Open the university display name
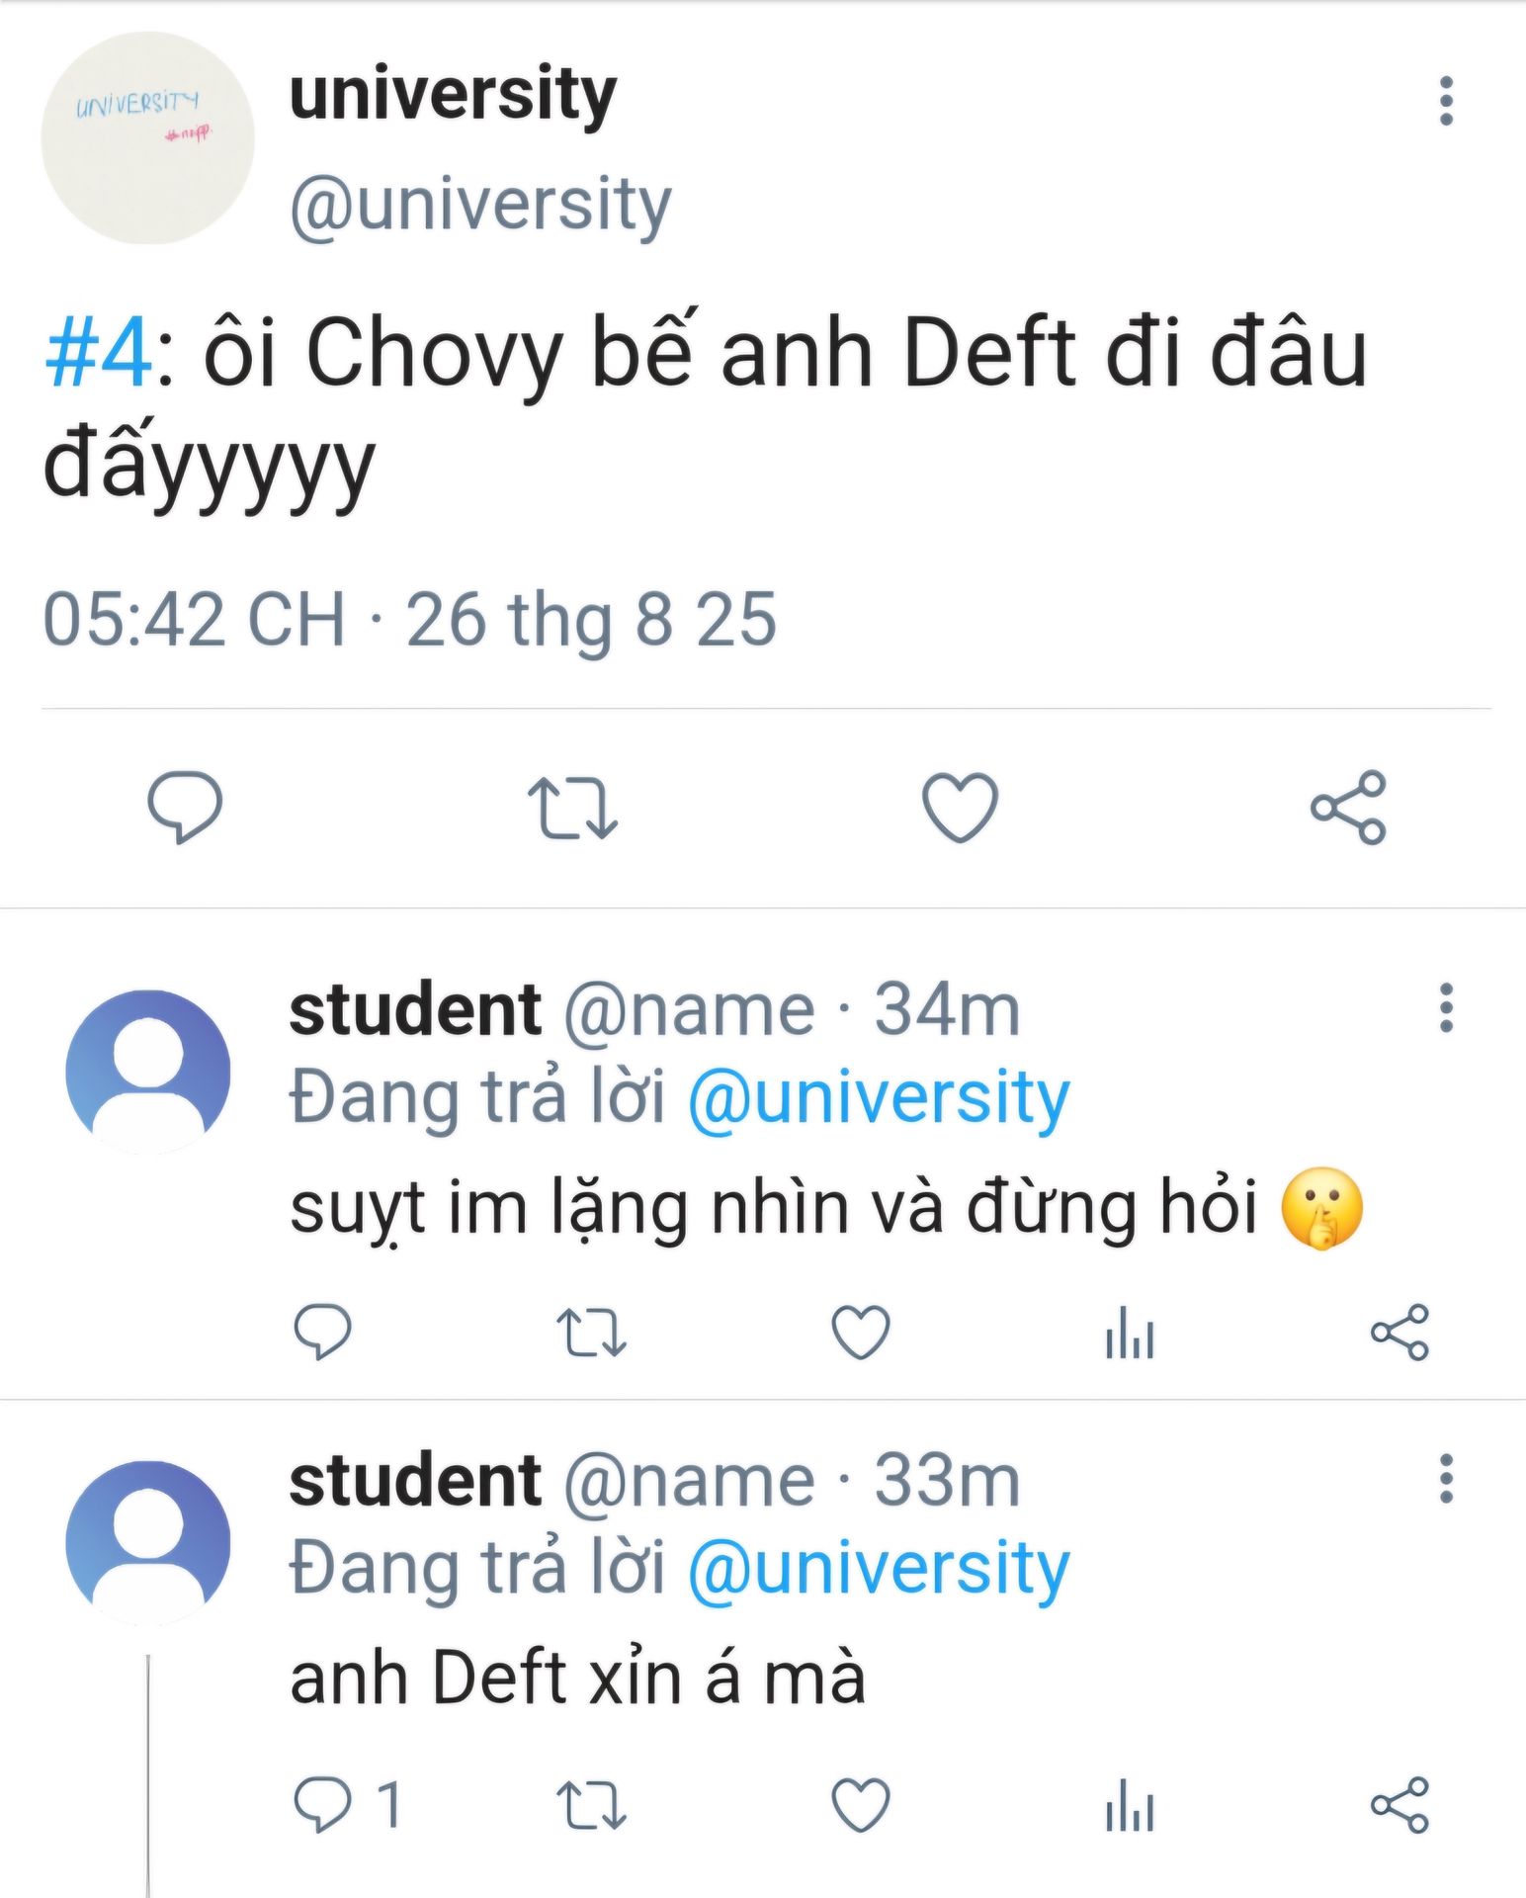This screenshot has height=1898, width=1526. [453, 94]
